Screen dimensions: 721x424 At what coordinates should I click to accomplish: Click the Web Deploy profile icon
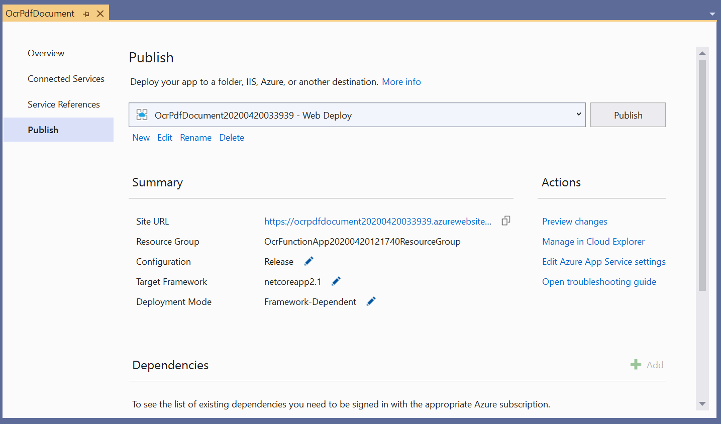[x=142, y=115]
